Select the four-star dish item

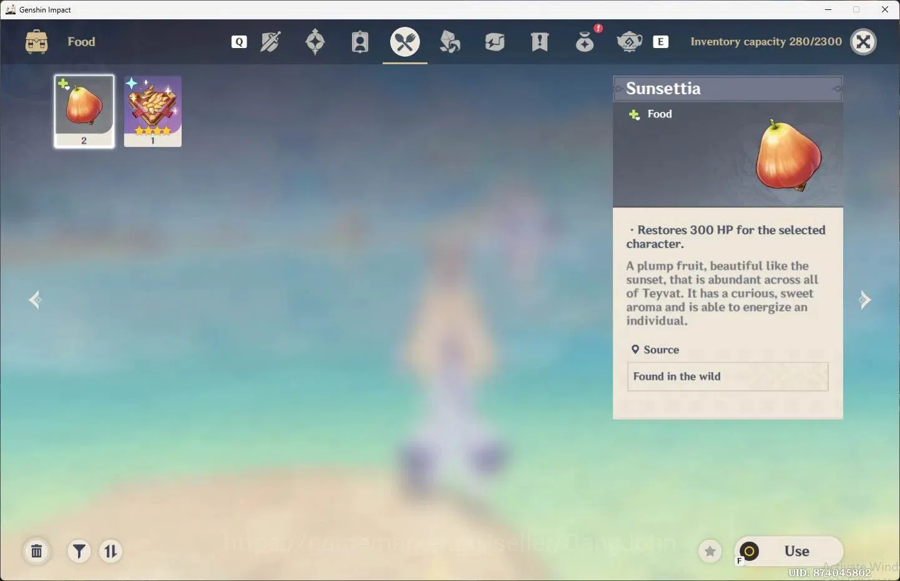[x=153, y=112]
